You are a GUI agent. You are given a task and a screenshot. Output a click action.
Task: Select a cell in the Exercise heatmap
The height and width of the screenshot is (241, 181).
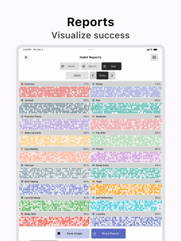tap(52, 92)
